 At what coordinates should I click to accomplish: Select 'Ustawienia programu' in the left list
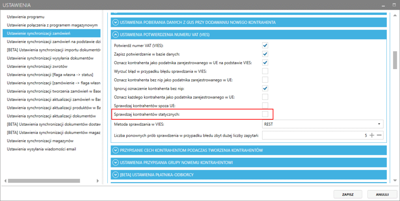[x=26, y=17]
